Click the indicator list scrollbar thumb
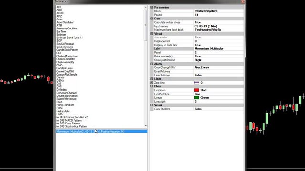Viewport: 305px width, 171px height. [146, 25]
